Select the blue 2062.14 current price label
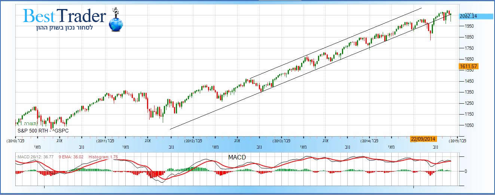The image size is (495, 195). pyautogui.click(x=471, y=16)
